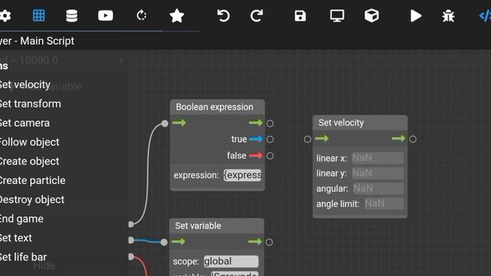The height and width of the screenshot is (276, 491).
Task: Click the linear y input field
Action: point(377,173)
